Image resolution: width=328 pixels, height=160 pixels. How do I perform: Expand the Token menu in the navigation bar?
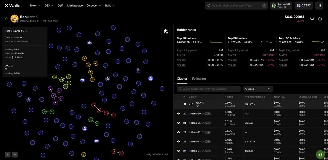(x=34, y=5)
